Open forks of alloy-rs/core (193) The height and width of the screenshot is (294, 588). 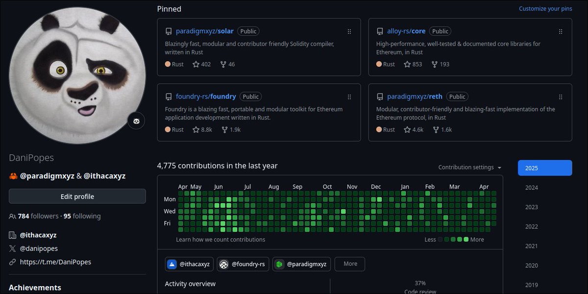tap(441, 64)
